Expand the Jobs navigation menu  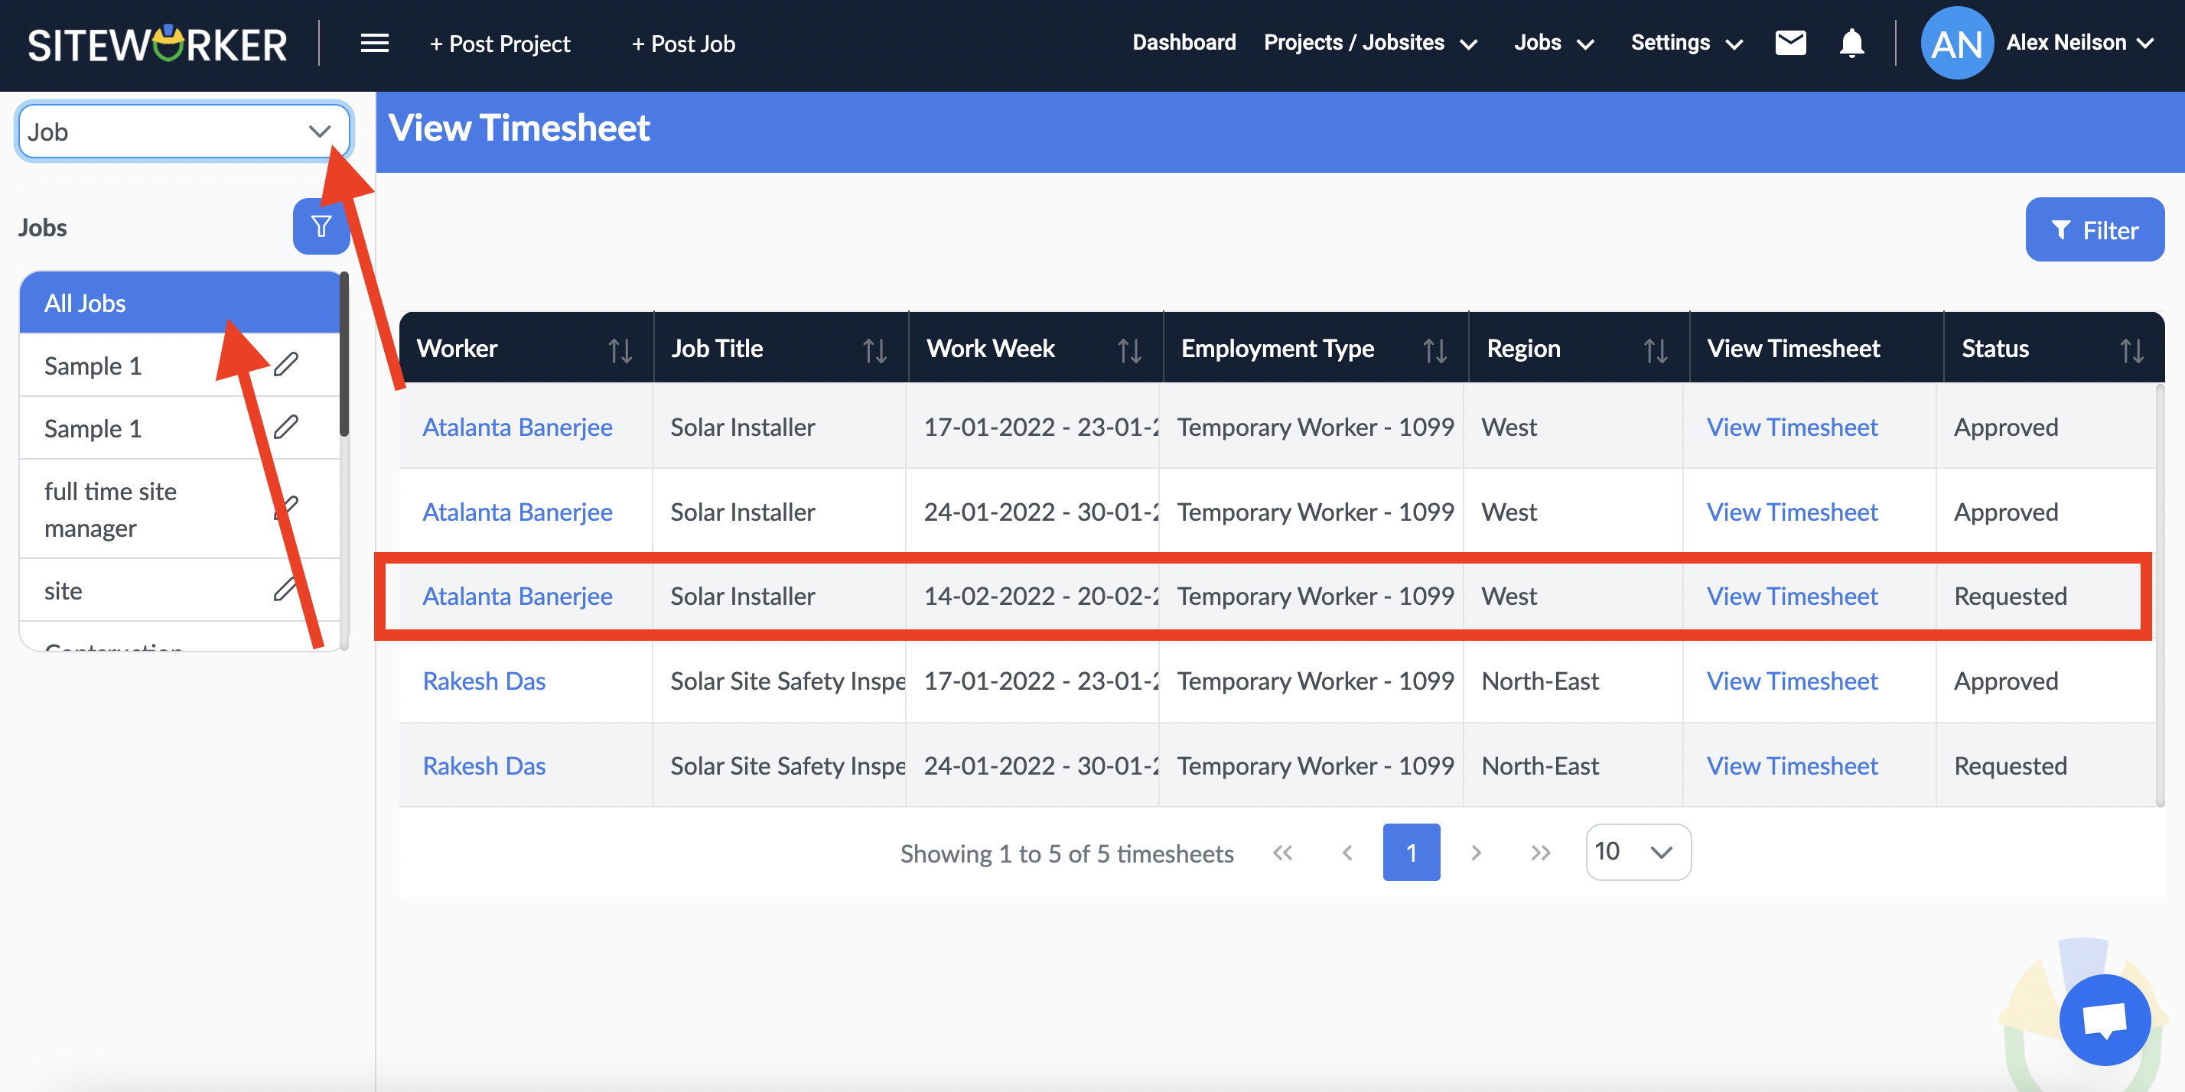pos(1554,42)
